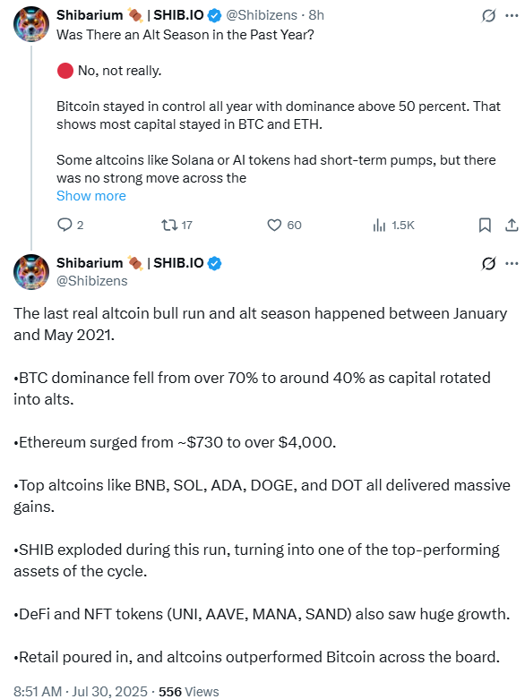
Task: Click the 556 Views count
Action: (189, 691)
